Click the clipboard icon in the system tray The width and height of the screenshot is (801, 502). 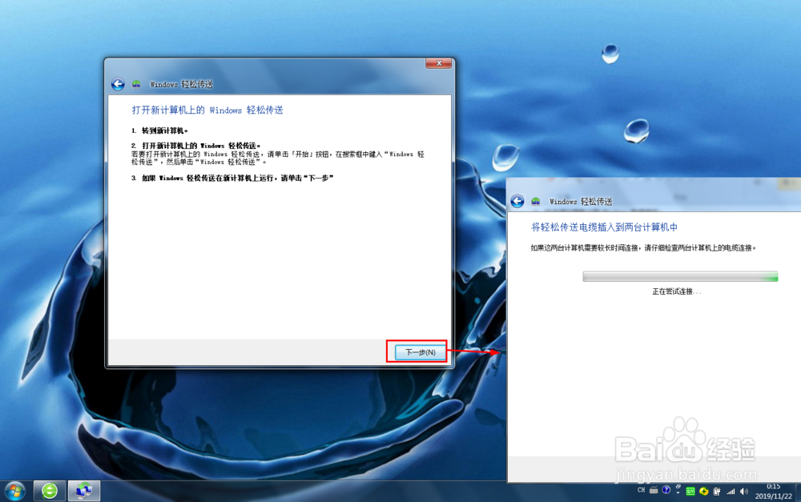(x=717, y=492)
